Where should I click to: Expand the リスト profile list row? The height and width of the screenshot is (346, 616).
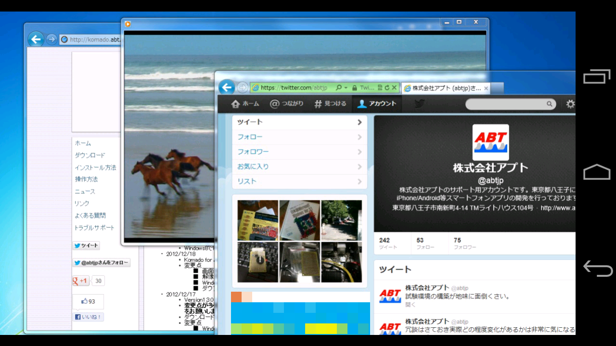click(x=299, y=182)
